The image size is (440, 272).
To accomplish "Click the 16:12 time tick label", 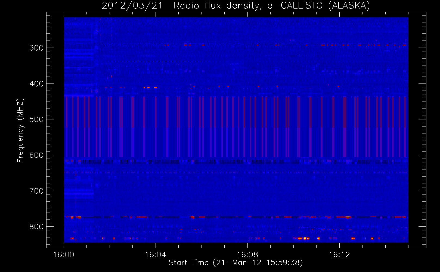I will pos(339,255).
